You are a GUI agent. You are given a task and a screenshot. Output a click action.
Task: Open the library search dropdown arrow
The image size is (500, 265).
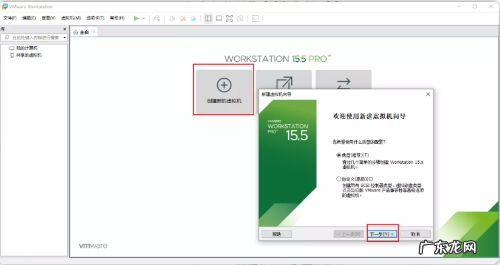point(65,38)
